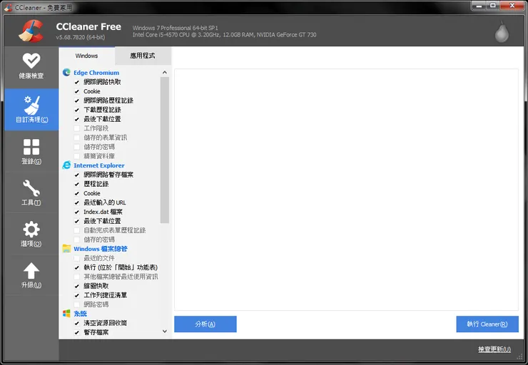The image size is (528, 365).
Task: Click the Internet Explorer icon
Action: coord(66,165)
